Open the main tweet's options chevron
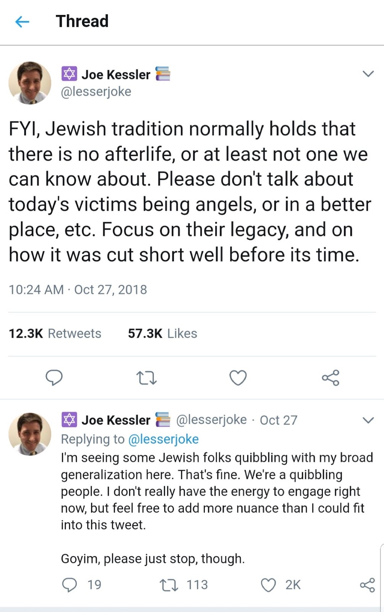 coord(368,74)
